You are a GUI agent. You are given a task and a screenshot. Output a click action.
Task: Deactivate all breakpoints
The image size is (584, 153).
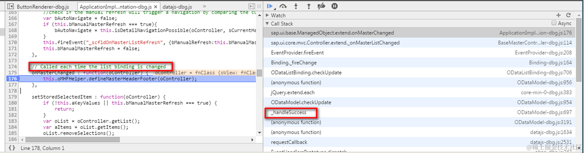click(321, 6)
